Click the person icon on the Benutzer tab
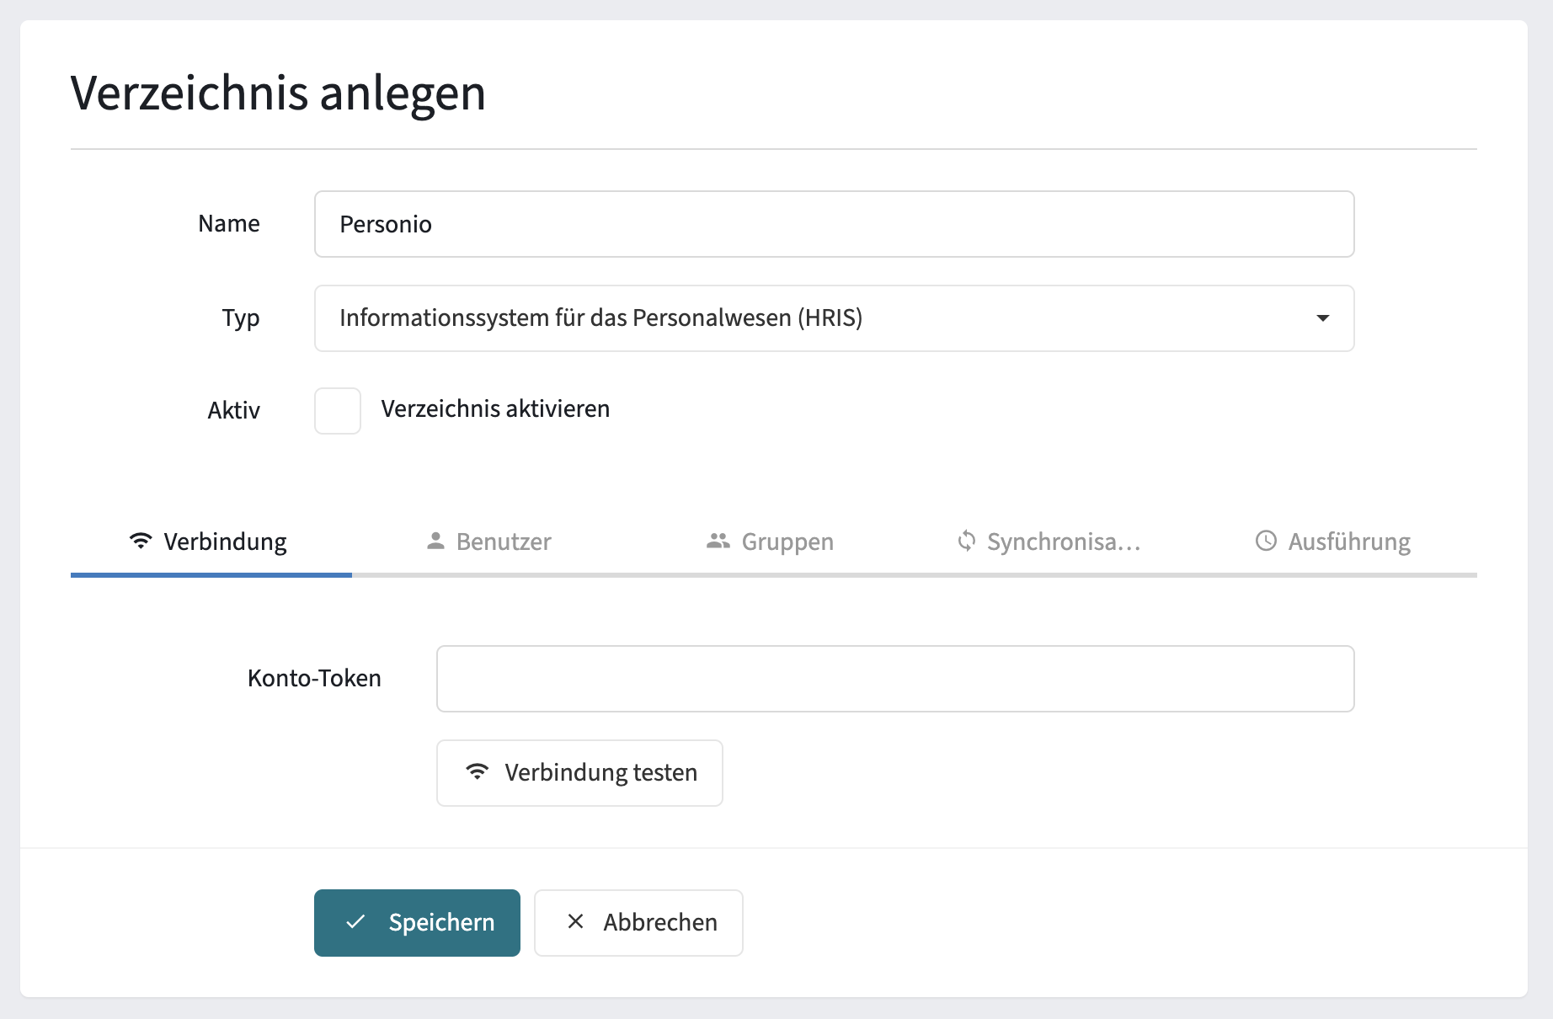Image resolution: width=1553 pixels, height=1019 pixels. 435,541
